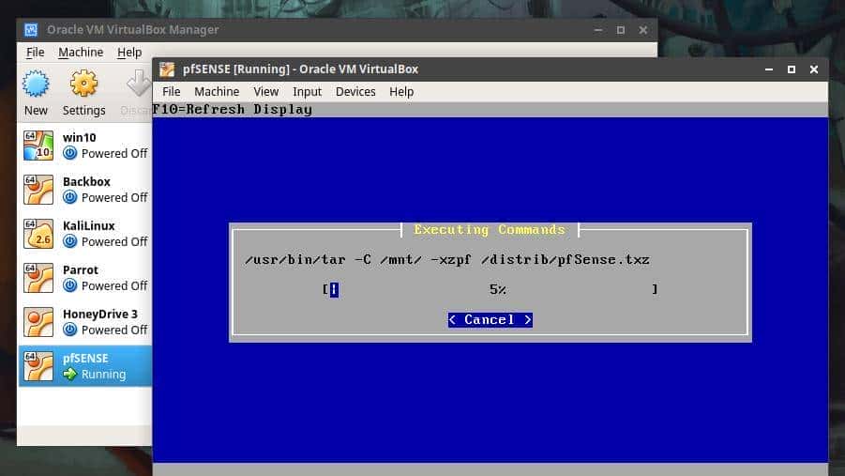Viewport: 845px width, 476px height.
Task: Open the View menu in pfSENSE window
Action: click(x=265, y=91)
